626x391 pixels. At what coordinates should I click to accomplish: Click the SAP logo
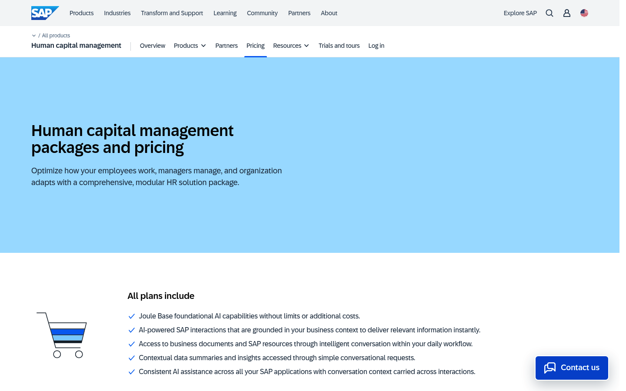tap(45, 13)
